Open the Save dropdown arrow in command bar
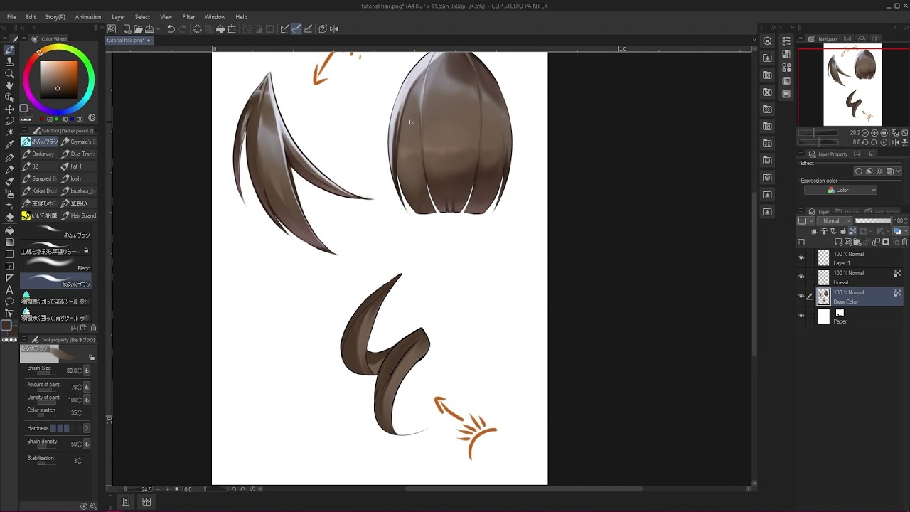910x512 pixels. pyautogui.click(x=158, y=29)
